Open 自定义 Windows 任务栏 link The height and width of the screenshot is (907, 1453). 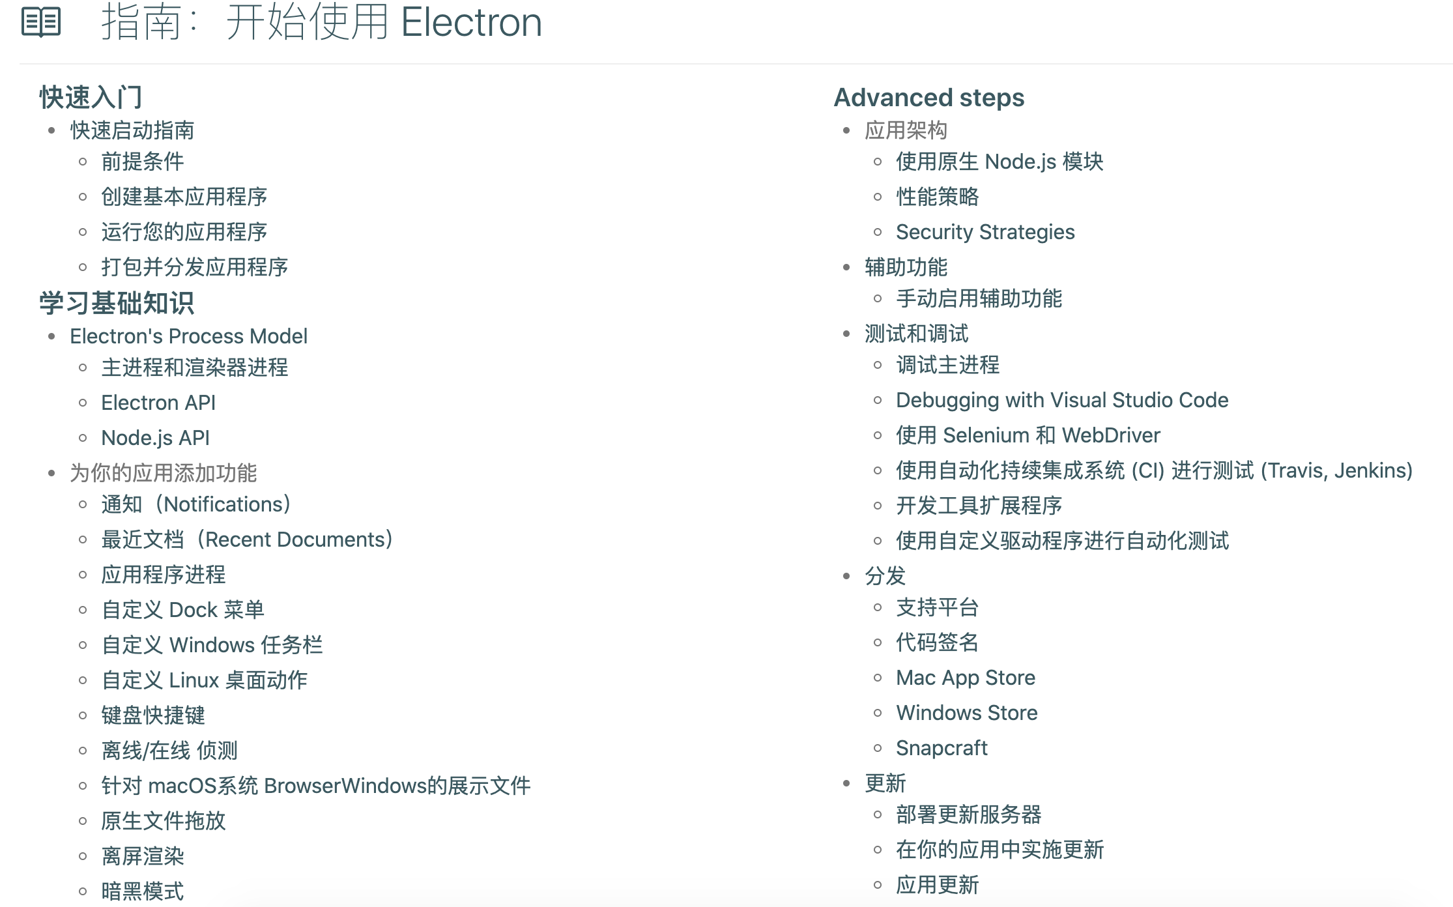point(212,645)
